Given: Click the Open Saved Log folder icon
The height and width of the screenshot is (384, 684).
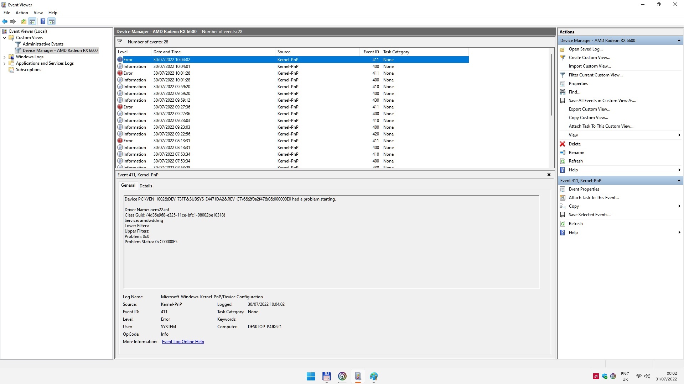Looking at the screenshot, I should 563,49.
